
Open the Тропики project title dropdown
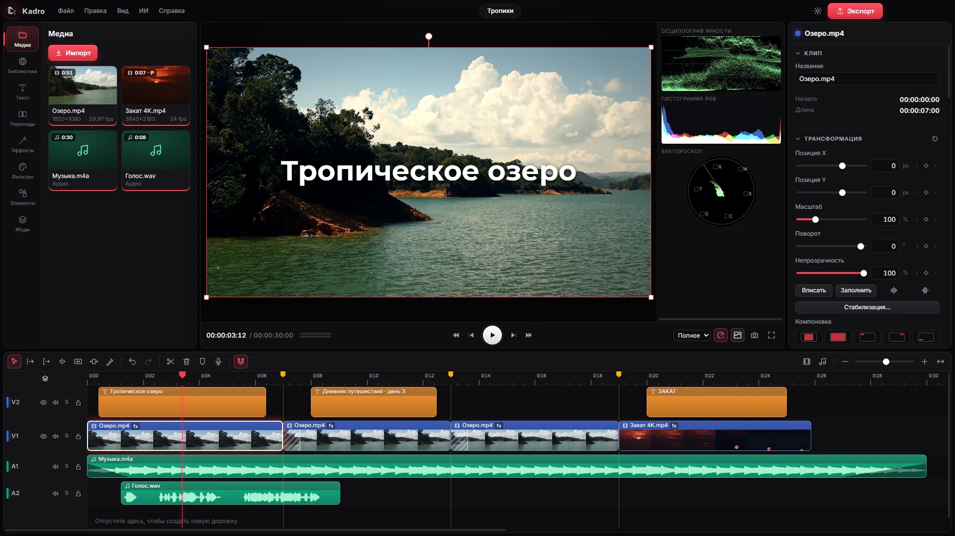tap(500, 11)
